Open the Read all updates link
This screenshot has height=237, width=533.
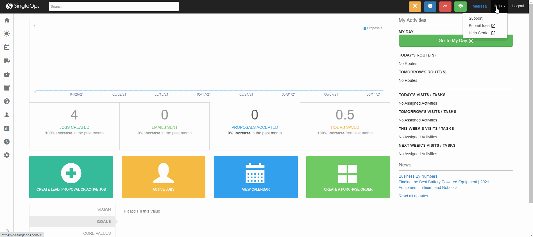coord(413,196)
